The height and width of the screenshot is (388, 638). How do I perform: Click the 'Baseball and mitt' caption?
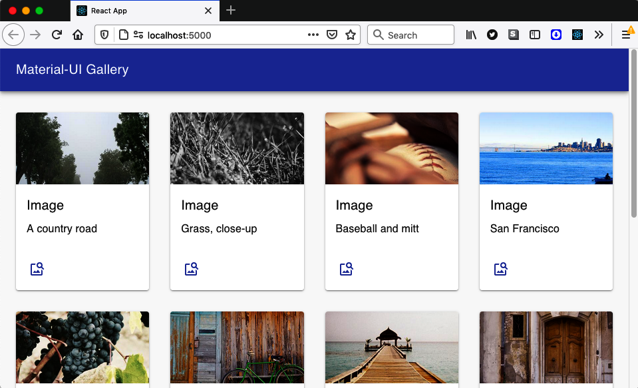coord(377,229)
